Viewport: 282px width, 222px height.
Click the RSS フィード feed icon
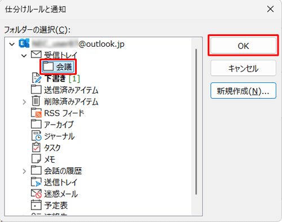(x=36, y=113)
